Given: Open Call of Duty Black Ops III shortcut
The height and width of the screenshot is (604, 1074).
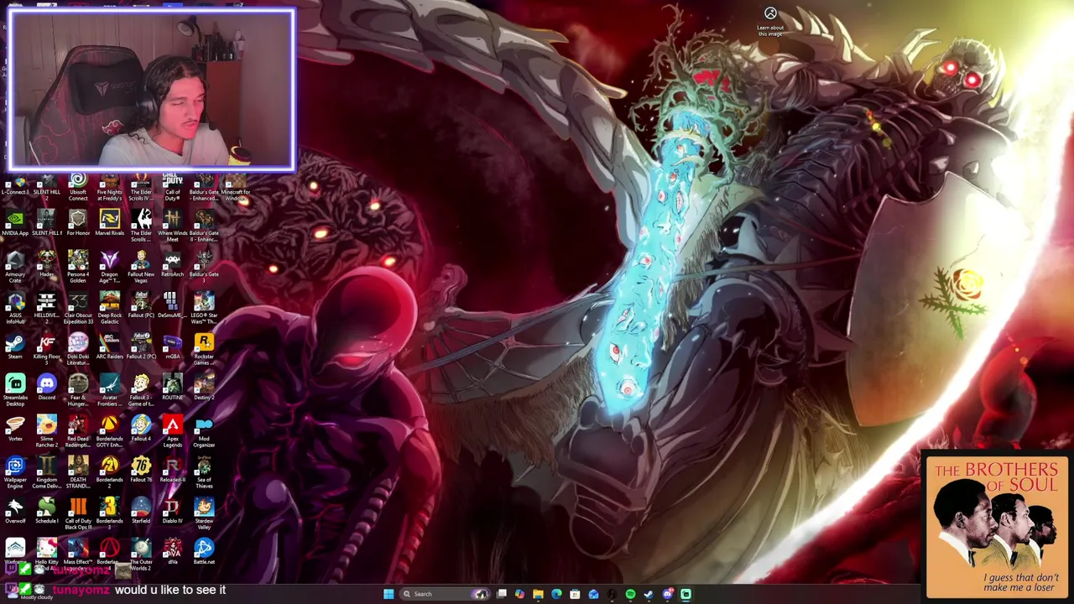Looking at the screenshot, I should 78,513.
